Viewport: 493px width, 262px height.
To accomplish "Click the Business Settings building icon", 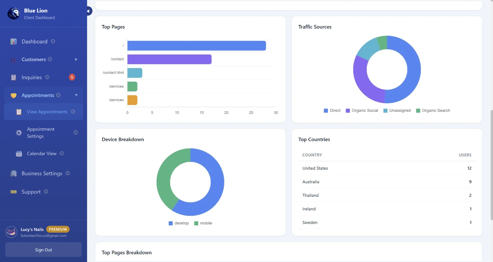I will (x=14, y=174).
